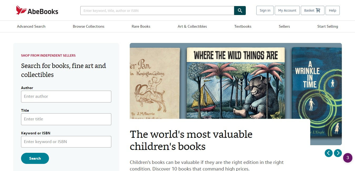Viewport: 355px width, 171px height.
Task: Go to Rare Books section
Action: (x=141, y=26)
